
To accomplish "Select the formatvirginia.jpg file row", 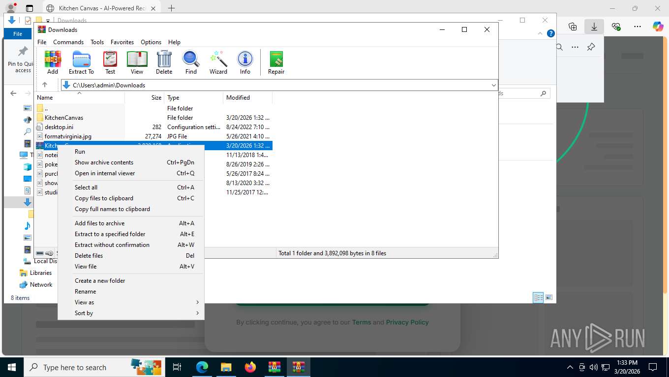I will (153, 136).
